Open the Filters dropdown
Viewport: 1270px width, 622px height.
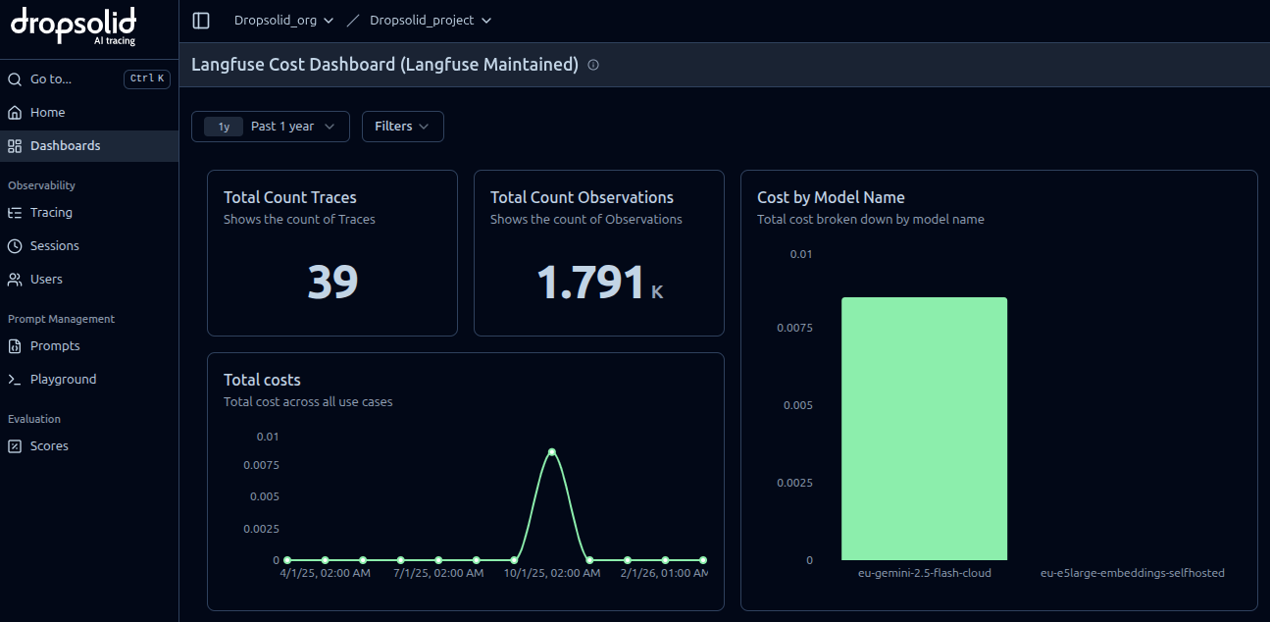tap(403, 127)
